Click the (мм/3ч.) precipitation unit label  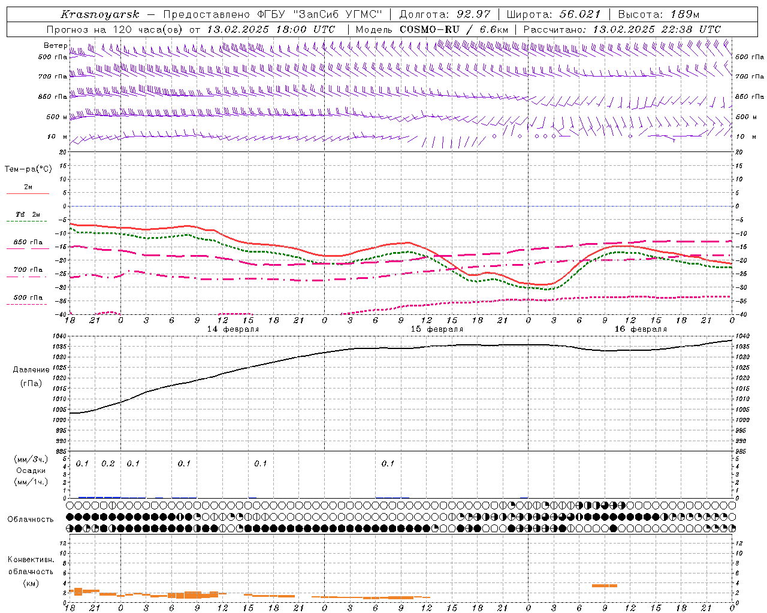[31, 459]
